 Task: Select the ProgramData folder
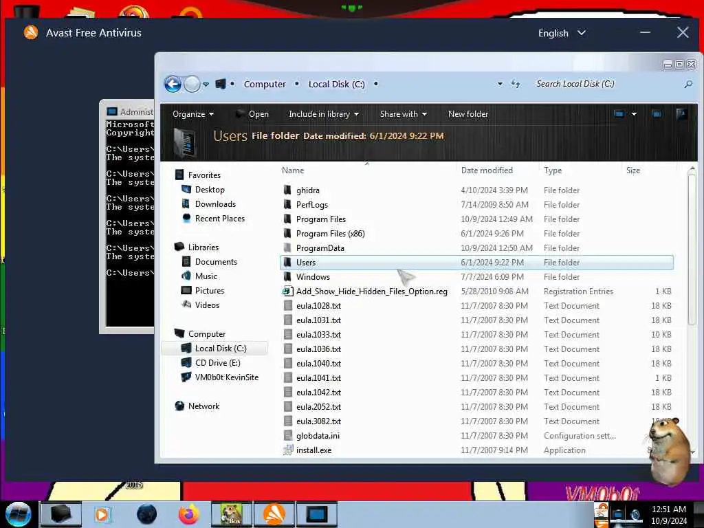coord(476,247)
